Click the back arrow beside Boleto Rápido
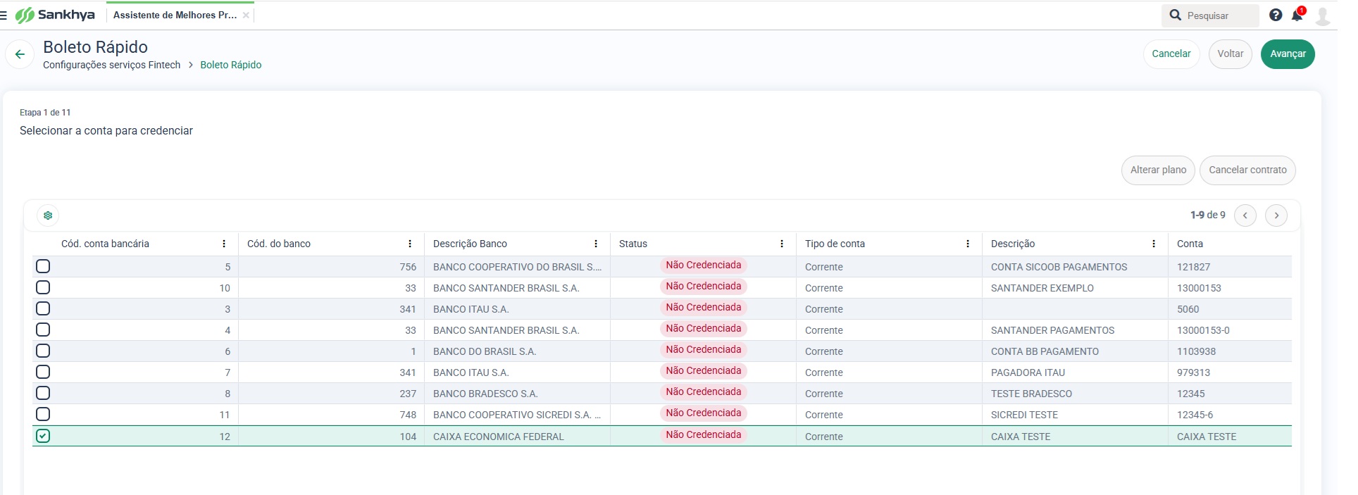The height and width of the screenshot is (495, 1358). tap(20, 54)
